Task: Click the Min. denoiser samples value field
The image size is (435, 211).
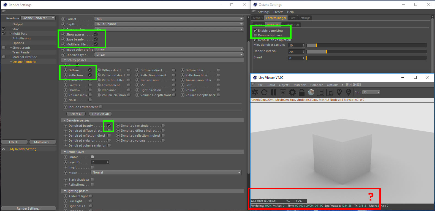Action: point(297,45)
